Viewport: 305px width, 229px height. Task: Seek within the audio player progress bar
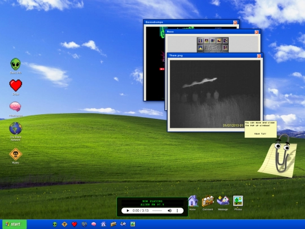[x=157, y=211]
